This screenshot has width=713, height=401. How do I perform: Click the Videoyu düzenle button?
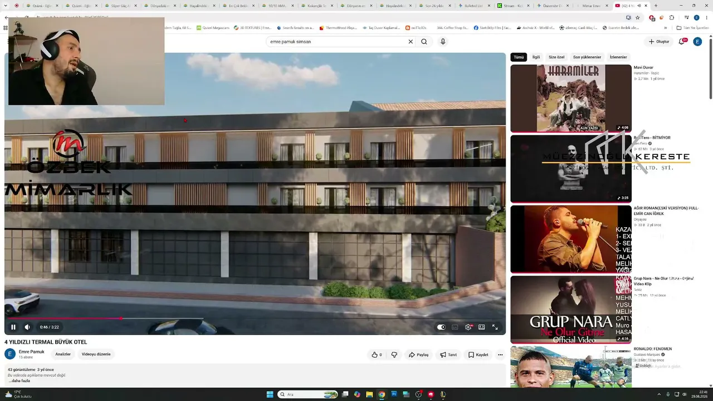tap(96, 354)
